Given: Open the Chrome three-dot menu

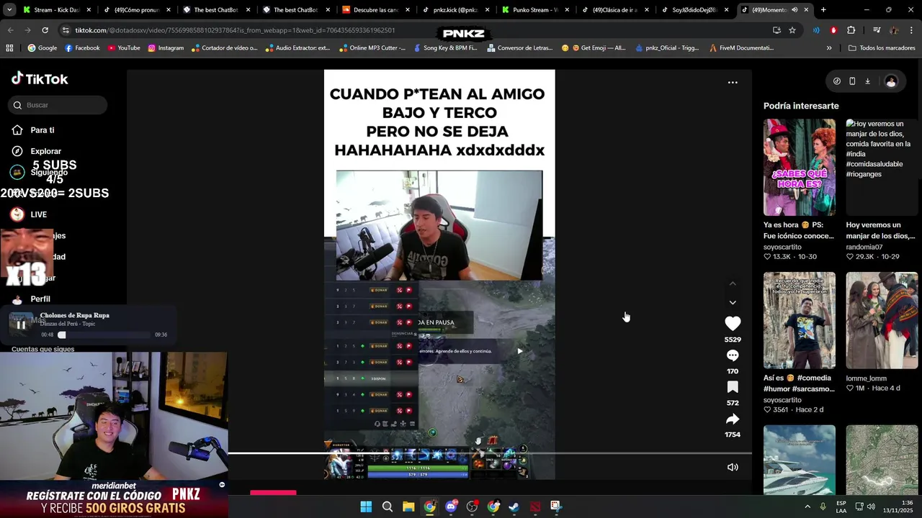Looking at the screenshot, I should tap(911, 30).
